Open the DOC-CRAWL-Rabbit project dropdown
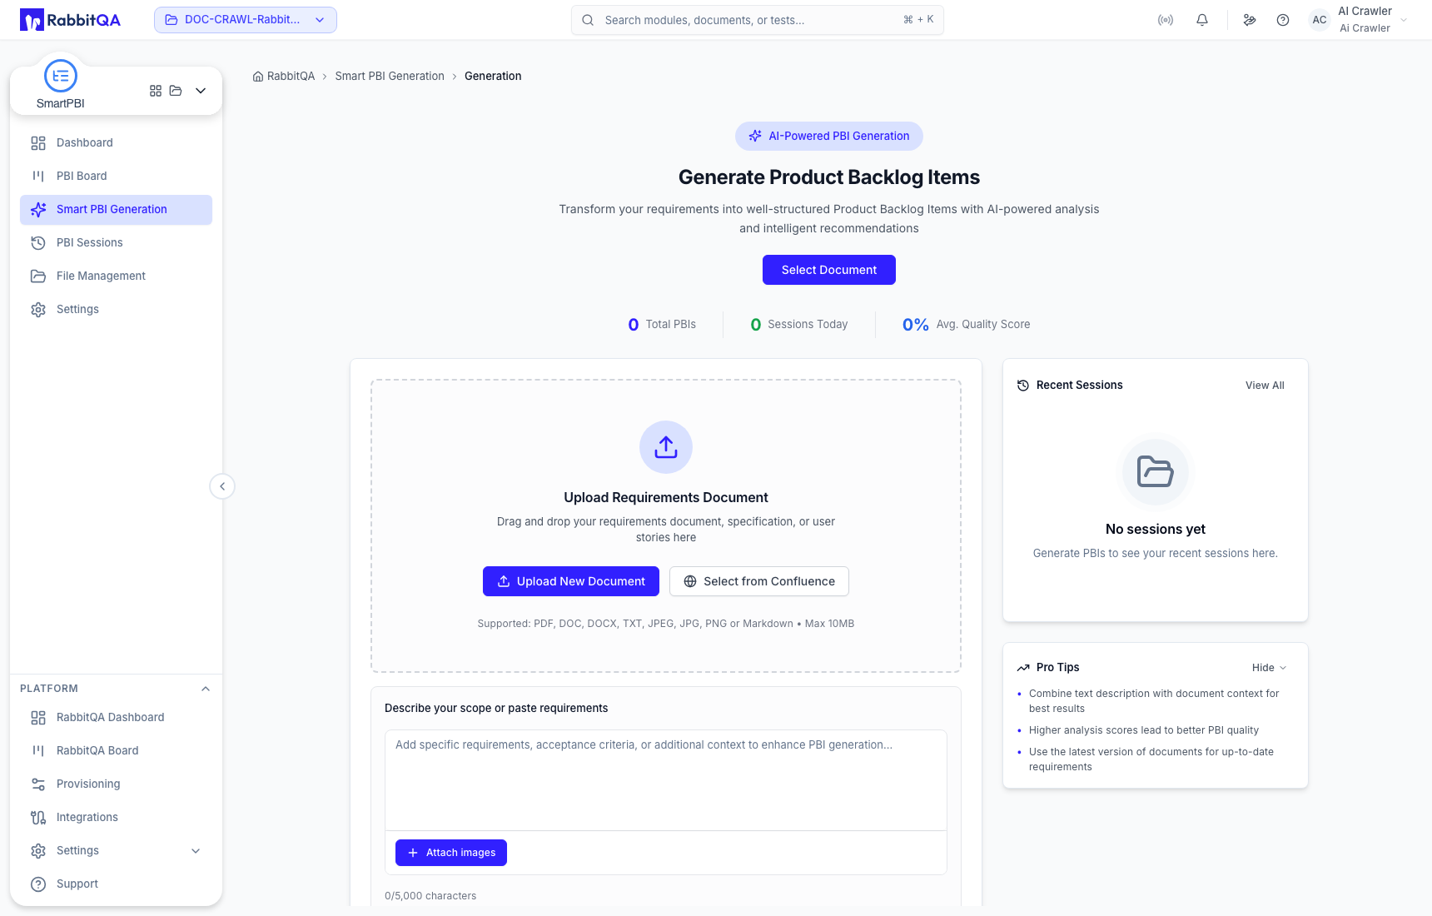1432x916 pixels. (x=246, y=20)
